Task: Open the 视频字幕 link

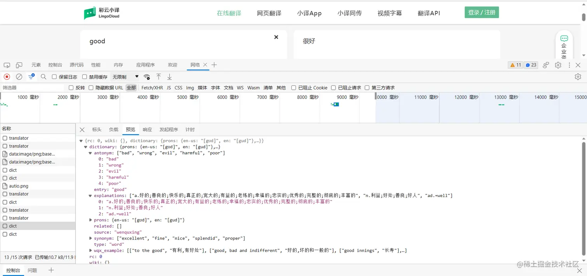Action: (x=390, y=13)
